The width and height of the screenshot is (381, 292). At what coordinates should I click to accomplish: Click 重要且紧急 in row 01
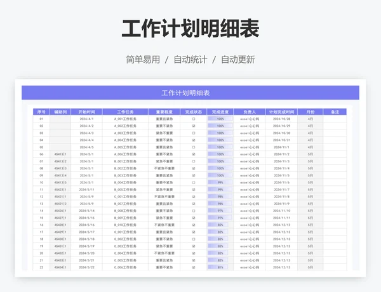[x=164, y=119]
